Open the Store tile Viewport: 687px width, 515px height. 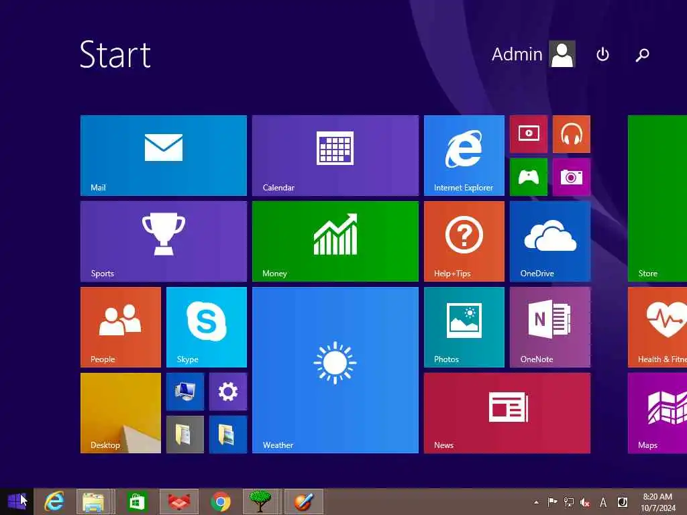[x=657, y=198]
